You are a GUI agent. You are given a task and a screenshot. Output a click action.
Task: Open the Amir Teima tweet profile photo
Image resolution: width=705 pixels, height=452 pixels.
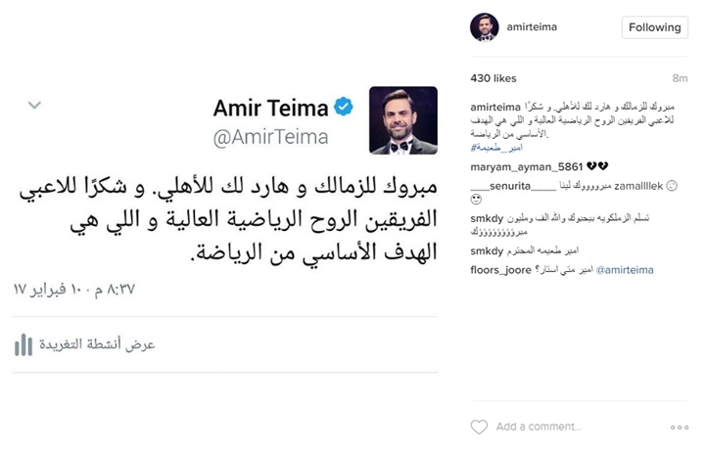point(403,120)
